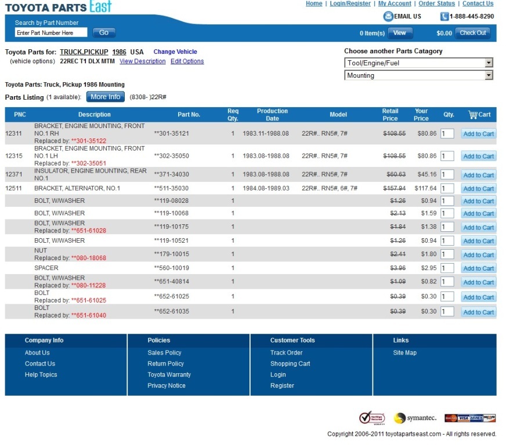The width and height of the screenshot is (506, 445).
Task: Click replacement part **080-18068 link
Action: [x=89, y=258]
